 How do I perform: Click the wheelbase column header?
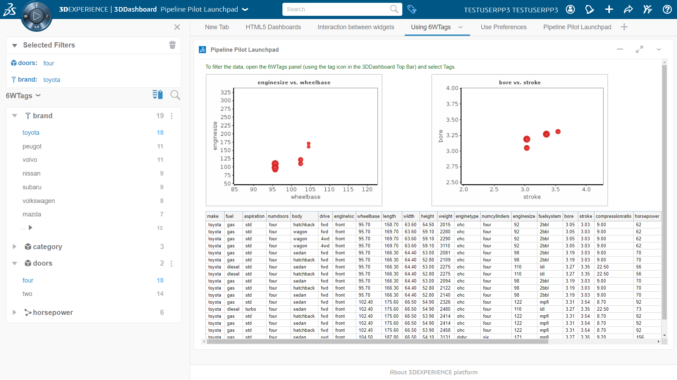(368, 216)
